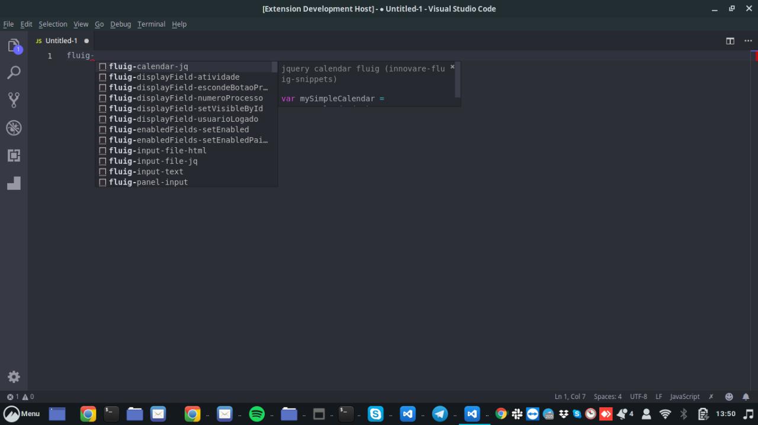
Task: Open the TeamViewer tray icon
Action: point(532,414)
